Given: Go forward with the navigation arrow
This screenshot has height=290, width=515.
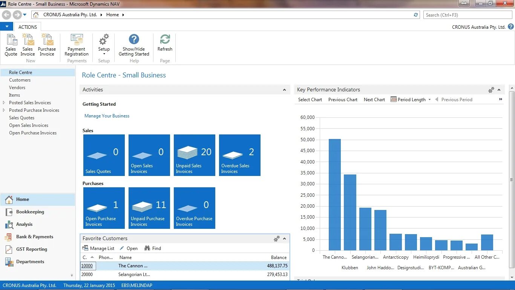Looking at the screenshot, I should (x=17, y=15).
